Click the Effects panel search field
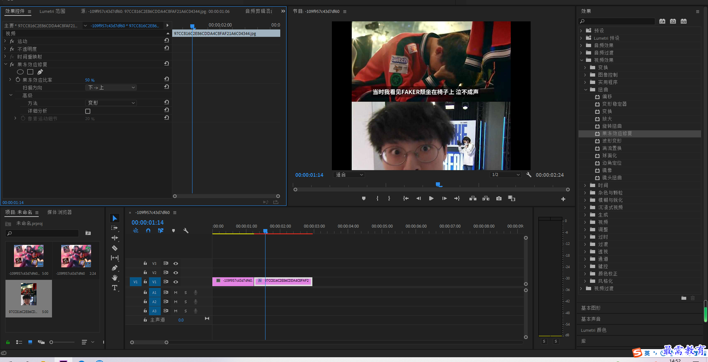The height and width of the screenshot is (362, 708). pyautogui.click(x=617, y=21)
